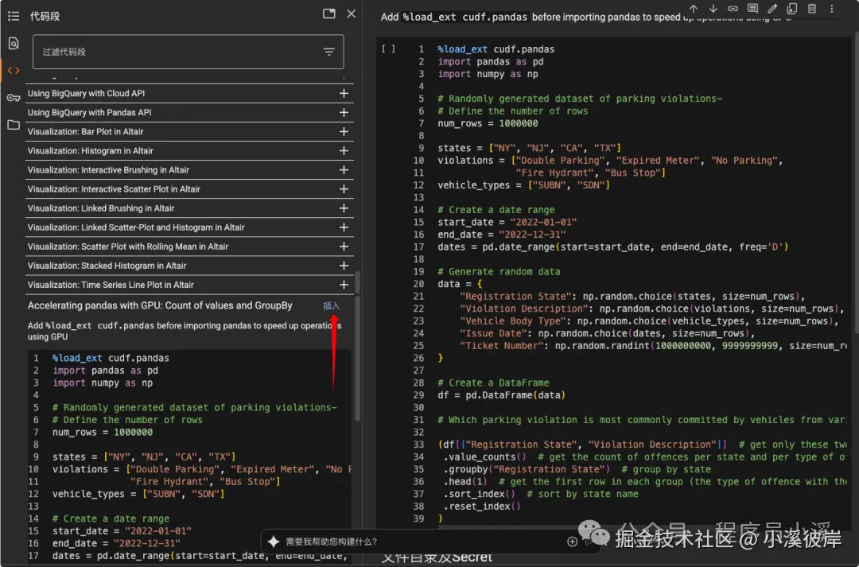Select the Using BigQuery with Cloud API title text

click(86, 93)
